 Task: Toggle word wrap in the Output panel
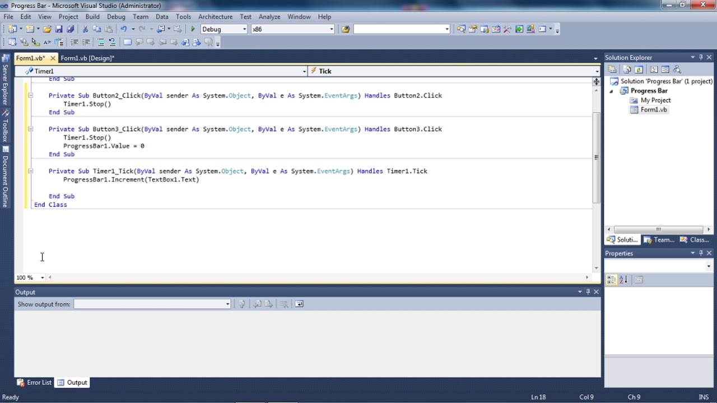point(299,304)
